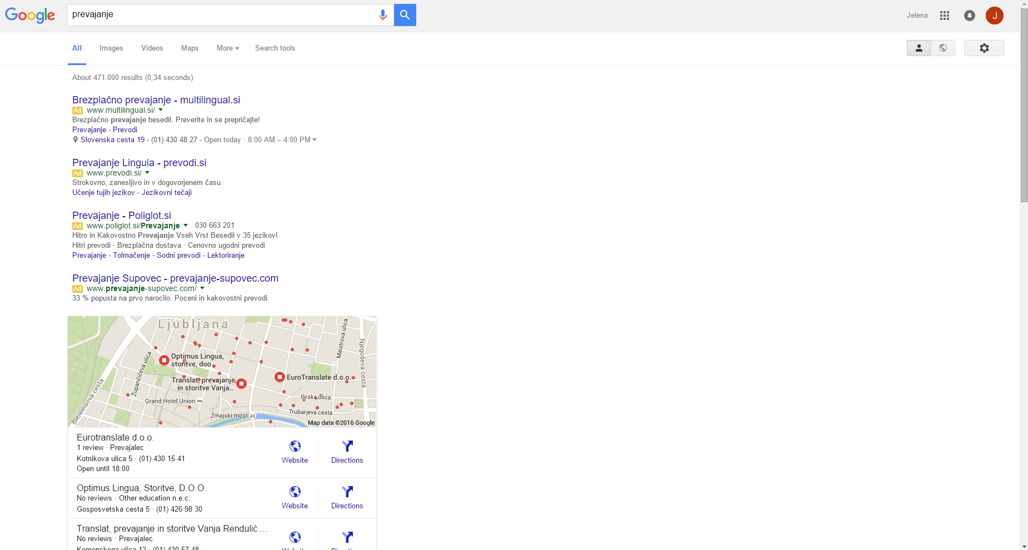1028x550 pixels.
Task: Click the Ljubljana map preview
Action: [x=222, y=371]
